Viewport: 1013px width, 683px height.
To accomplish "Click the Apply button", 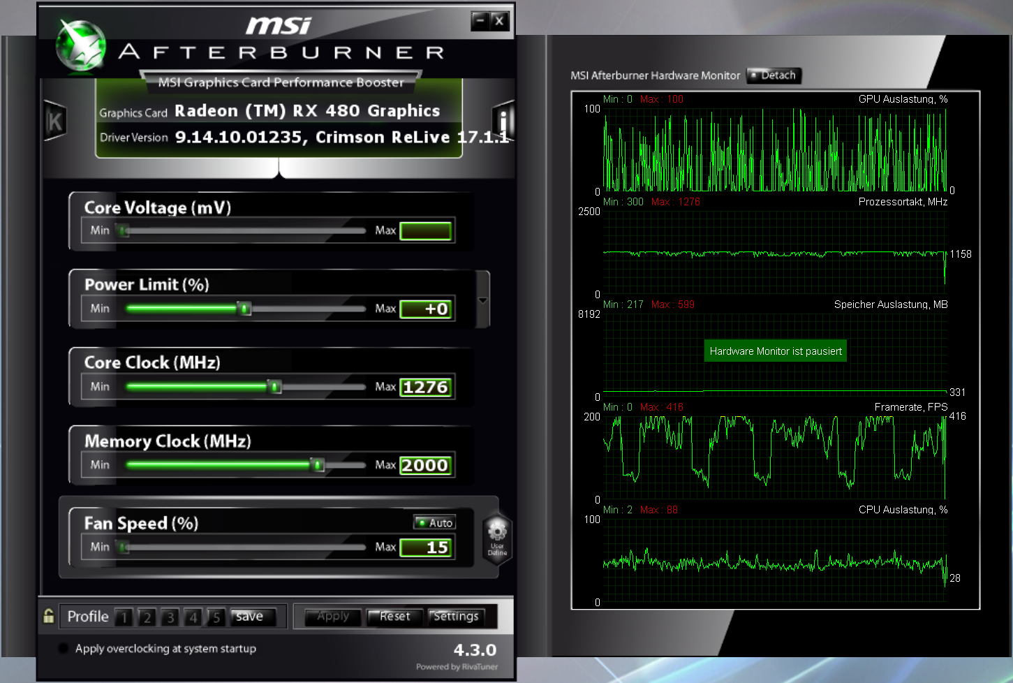I will [x=333, y=617].
